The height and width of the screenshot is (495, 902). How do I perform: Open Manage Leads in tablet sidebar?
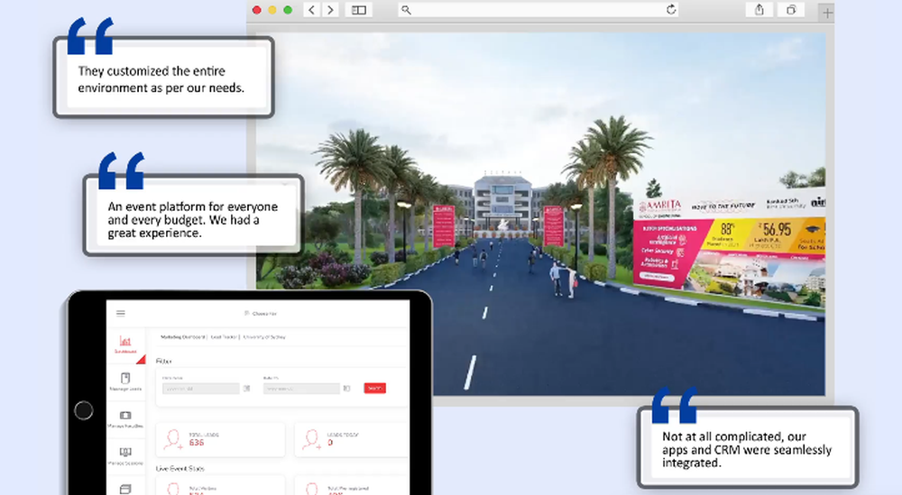[125, 381]
